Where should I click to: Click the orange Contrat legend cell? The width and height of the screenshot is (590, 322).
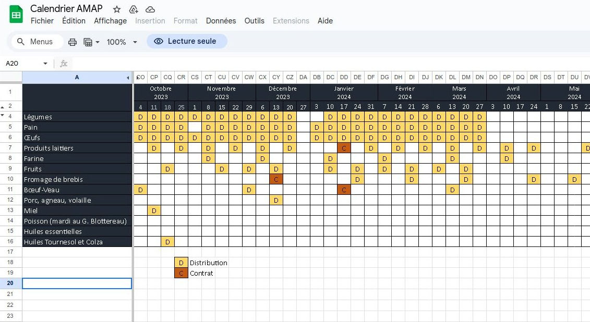[x=180, y=273]
